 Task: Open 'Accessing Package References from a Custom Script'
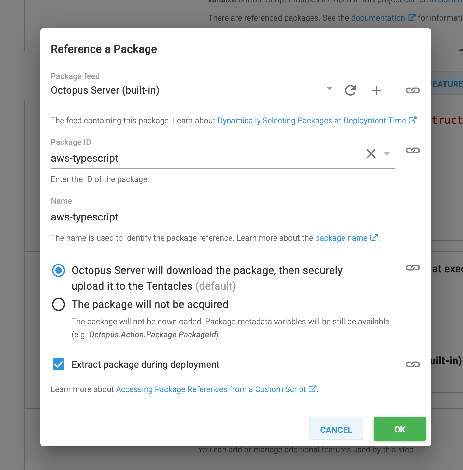click(x=211, y=389)
